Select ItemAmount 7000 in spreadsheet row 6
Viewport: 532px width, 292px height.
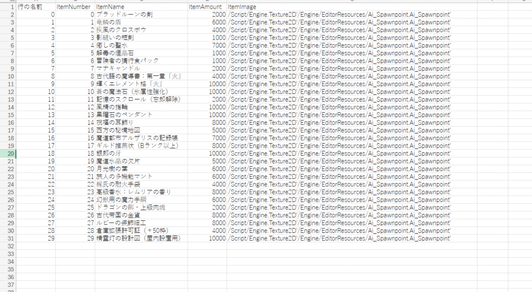pos(207,45)
